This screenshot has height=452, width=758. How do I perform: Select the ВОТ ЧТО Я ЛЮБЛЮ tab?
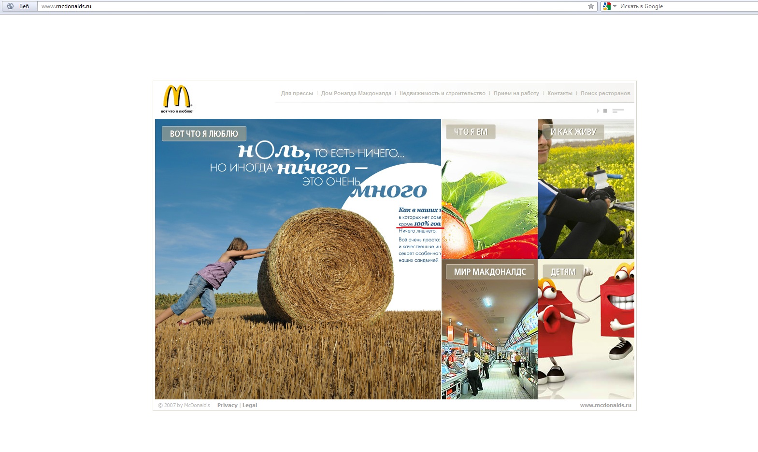[204, 134]
